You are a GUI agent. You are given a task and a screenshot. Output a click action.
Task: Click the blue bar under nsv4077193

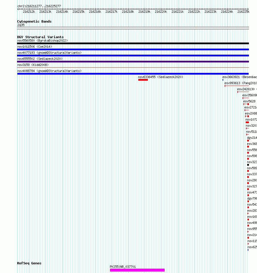click(133, 56)
